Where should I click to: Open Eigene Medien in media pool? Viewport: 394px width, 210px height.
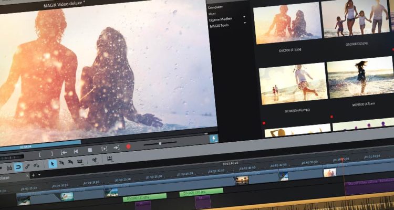tap(220, 19)
